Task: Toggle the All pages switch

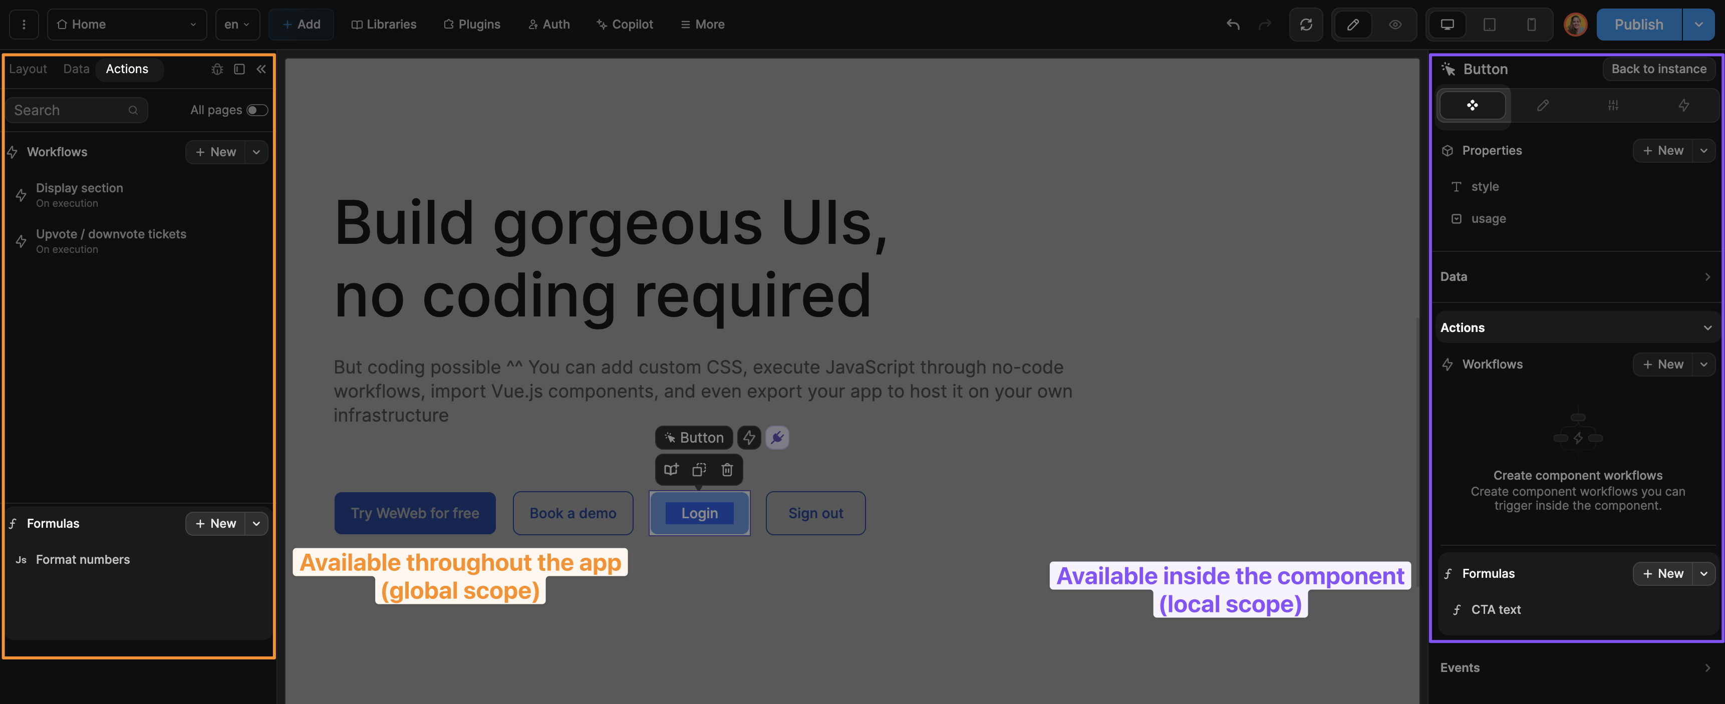Action: (256, 110)
